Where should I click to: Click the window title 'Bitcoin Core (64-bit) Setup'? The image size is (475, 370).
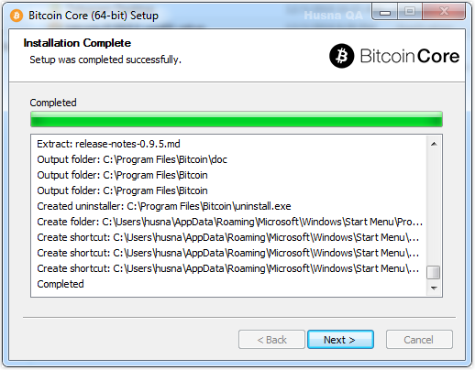pyautogui.click(x=94, y=16)
